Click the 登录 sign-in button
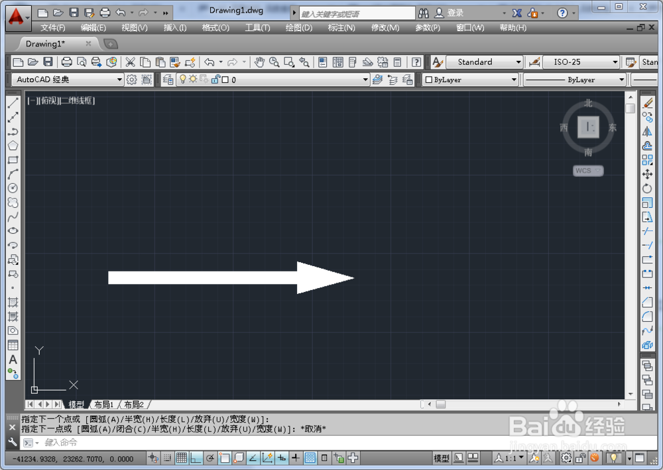Viewport: 663px width, 470px height. 455,13
